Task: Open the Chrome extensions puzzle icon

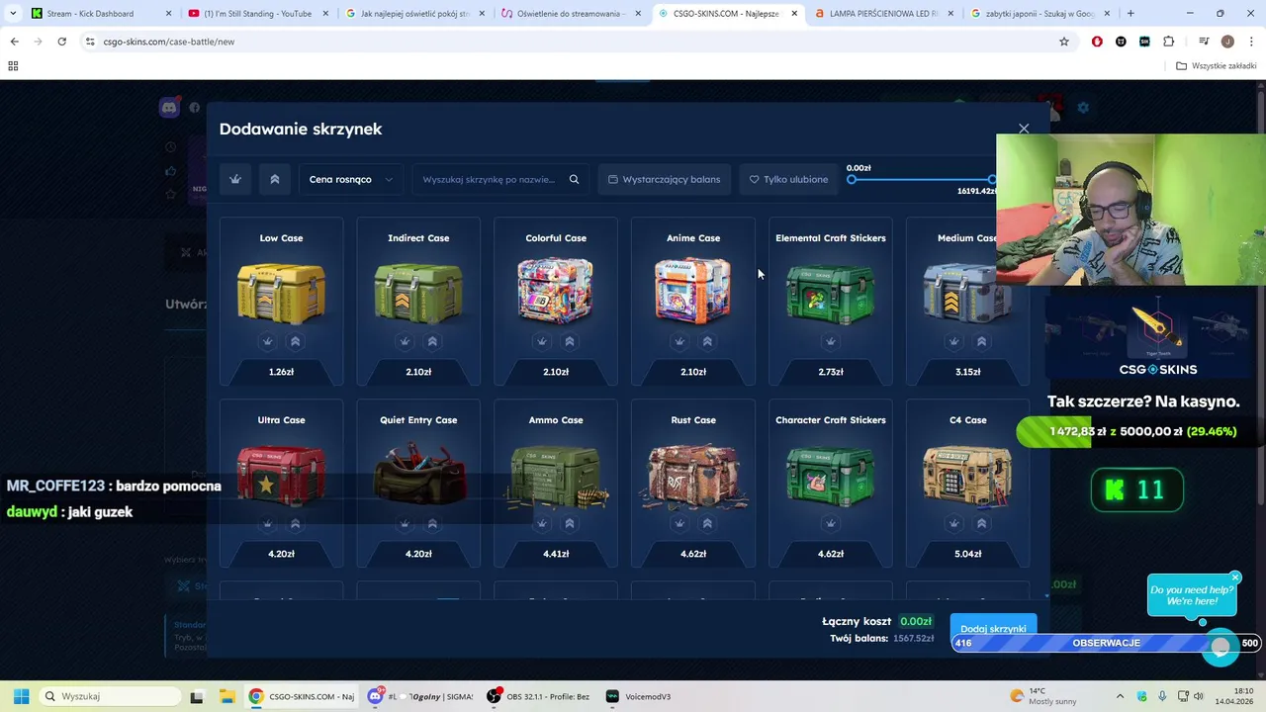Action: coord(1169,42)
